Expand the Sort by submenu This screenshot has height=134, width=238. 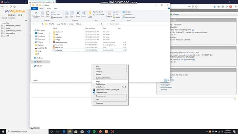click(110, 69)
